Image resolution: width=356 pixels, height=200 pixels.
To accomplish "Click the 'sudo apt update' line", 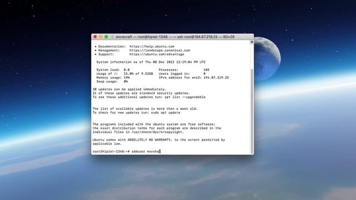I will point(136,113).
